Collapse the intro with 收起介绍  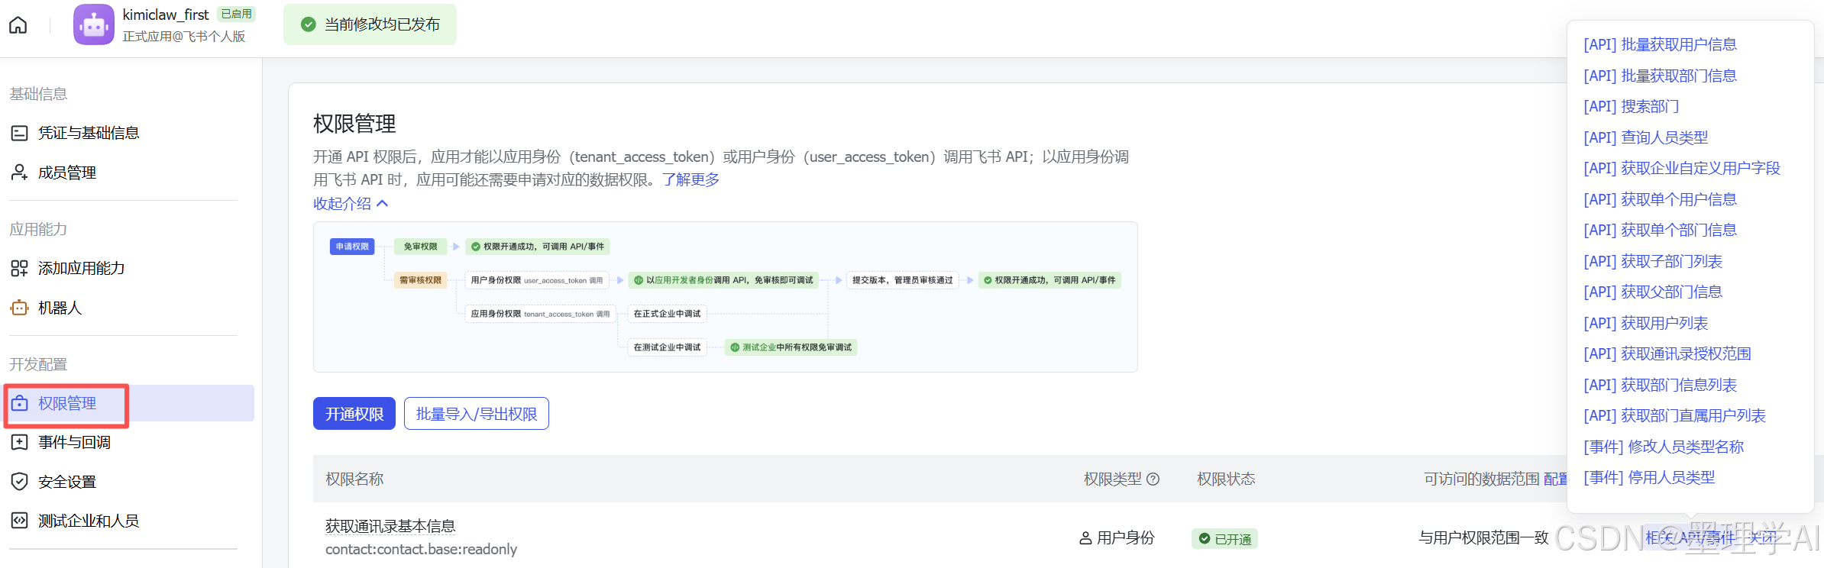point(351,203)
